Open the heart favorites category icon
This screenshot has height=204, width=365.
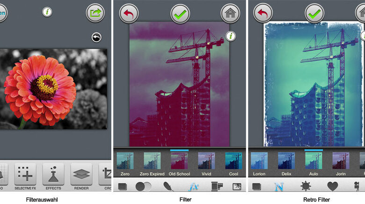point(332,187)
